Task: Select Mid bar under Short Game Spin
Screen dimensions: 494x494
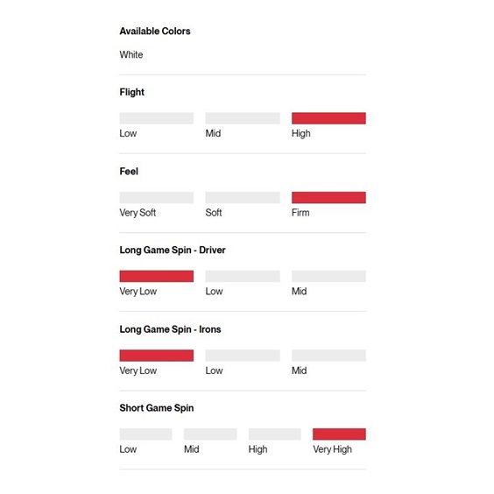Action: pyautogui.click(x=210, y=434)
